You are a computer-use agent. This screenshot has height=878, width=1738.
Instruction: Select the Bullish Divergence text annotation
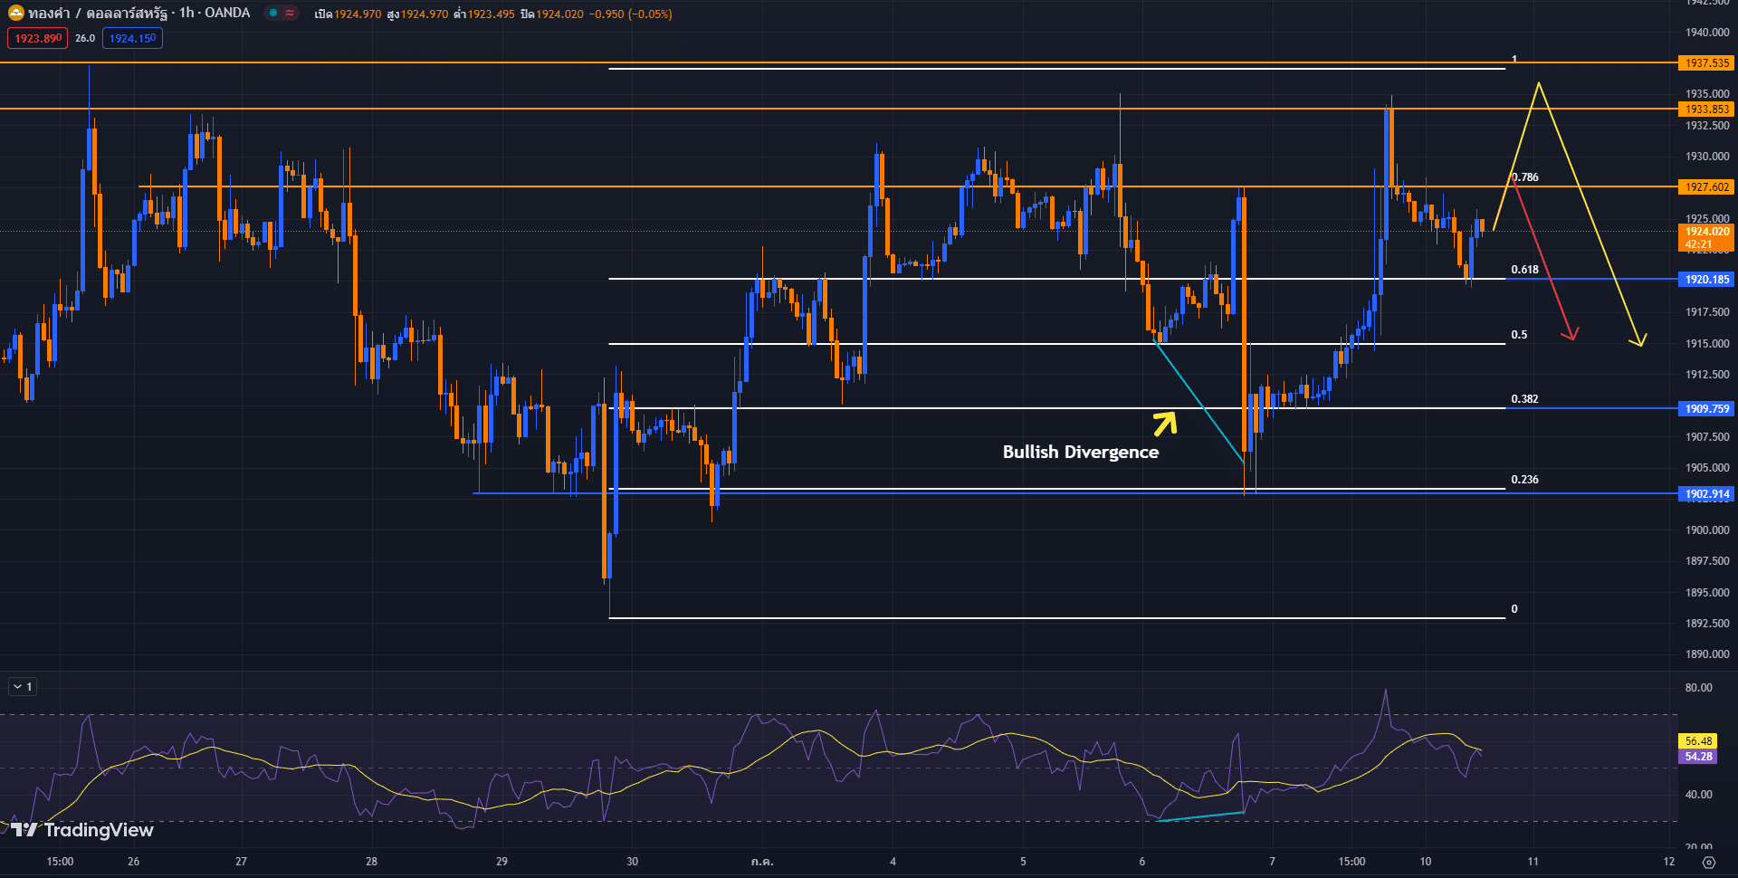(1080, 453)
